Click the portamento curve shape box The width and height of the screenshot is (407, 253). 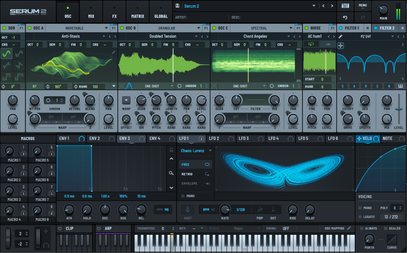pos(391,239)
